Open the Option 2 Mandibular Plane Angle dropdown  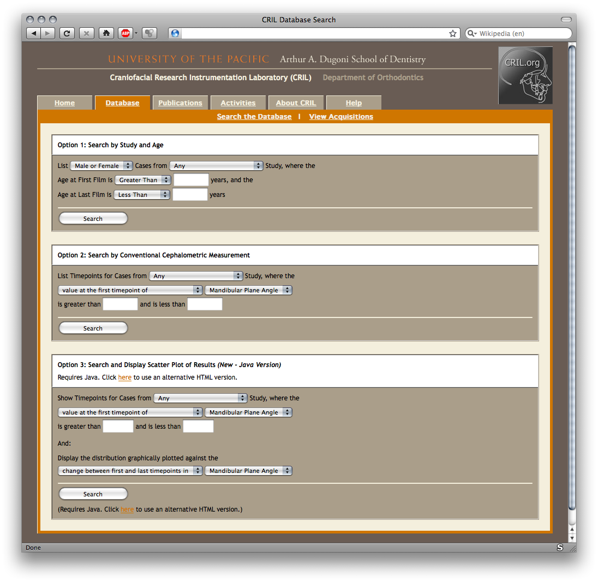point(248,290)
